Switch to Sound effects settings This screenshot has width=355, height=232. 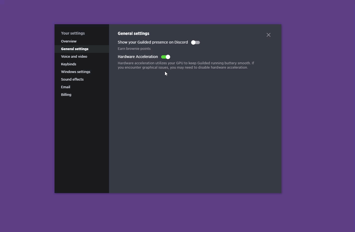tap(82, 80)
